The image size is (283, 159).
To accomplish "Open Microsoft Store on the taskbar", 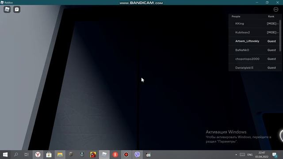I will click(49, 155).
